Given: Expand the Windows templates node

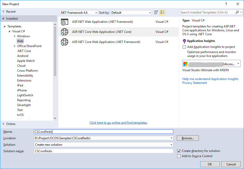Looking at the screenshot, I should [x=15, y=36].
